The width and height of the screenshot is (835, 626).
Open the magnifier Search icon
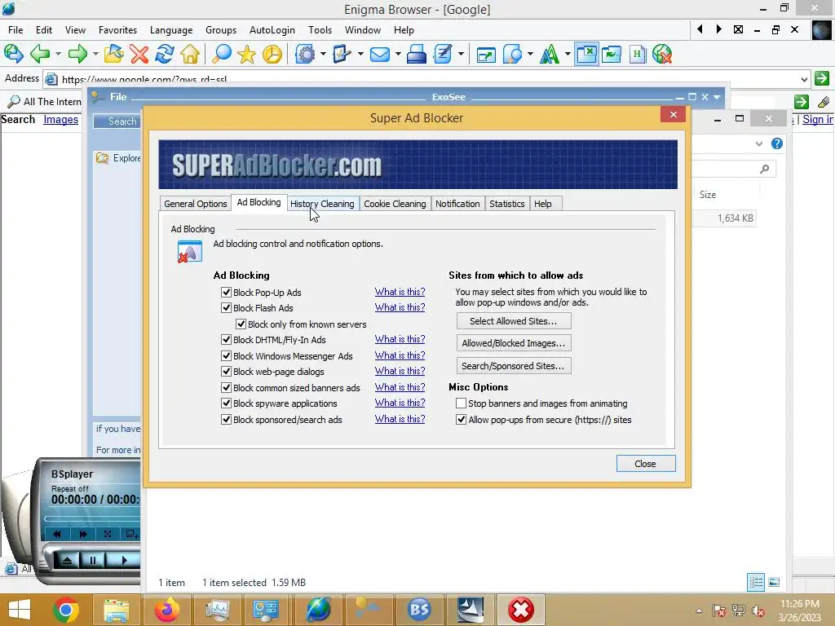221,54
